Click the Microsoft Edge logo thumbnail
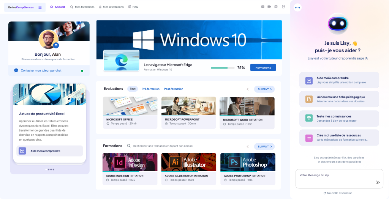The image size is (389, 202). click(x=121, y=60)
